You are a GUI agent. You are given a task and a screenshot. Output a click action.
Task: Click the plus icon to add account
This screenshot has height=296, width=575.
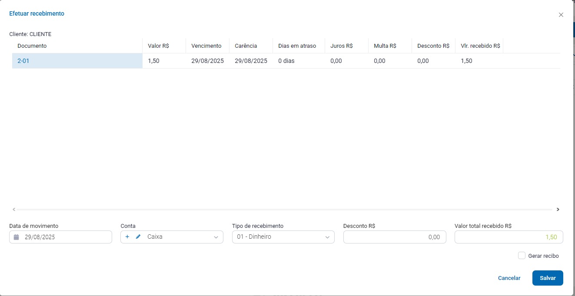tap(127, 237)
